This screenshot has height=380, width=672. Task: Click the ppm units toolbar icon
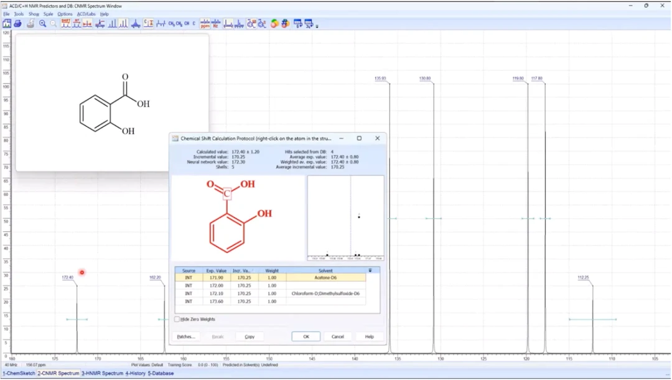205,24
